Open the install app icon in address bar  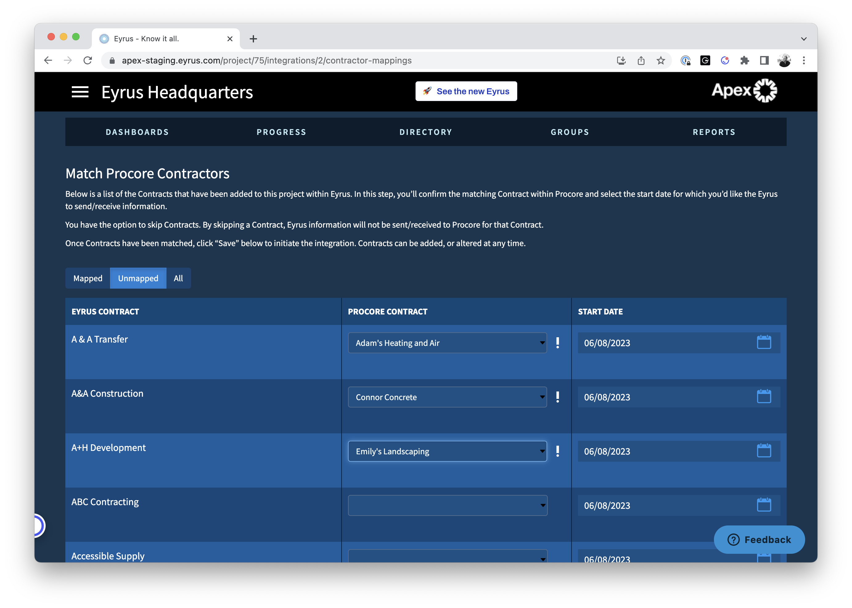(x=621, y=60)
